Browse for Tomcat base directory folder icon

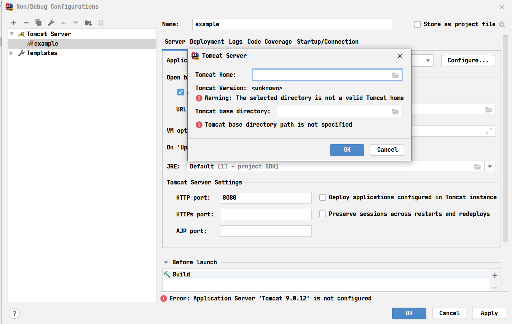(396, 111)
